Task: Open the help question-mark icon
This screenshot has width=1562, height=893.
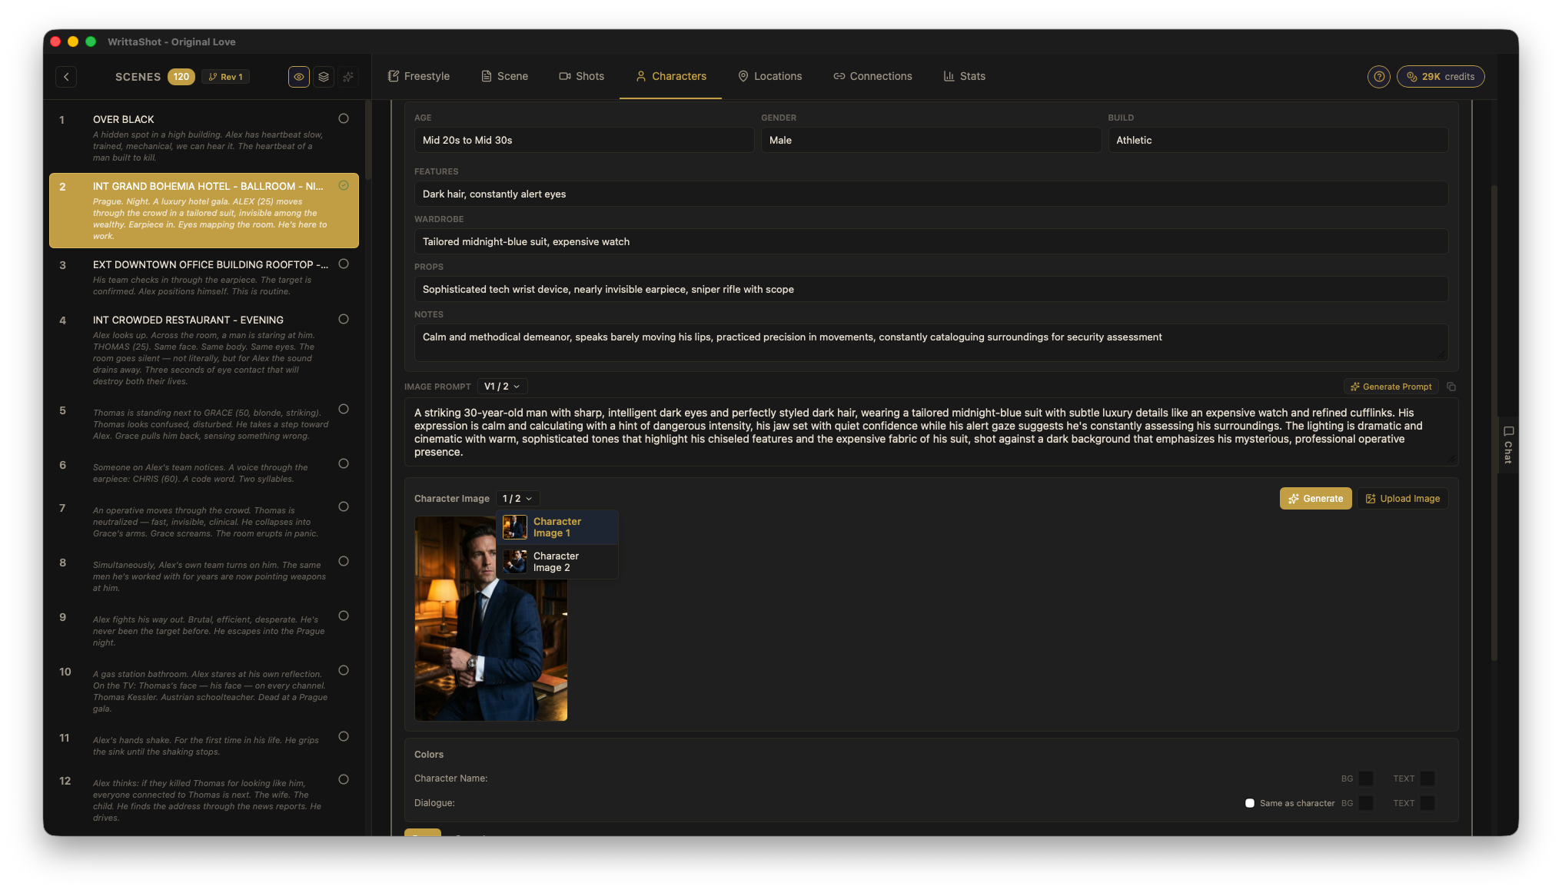Action: coord(1378,76)
